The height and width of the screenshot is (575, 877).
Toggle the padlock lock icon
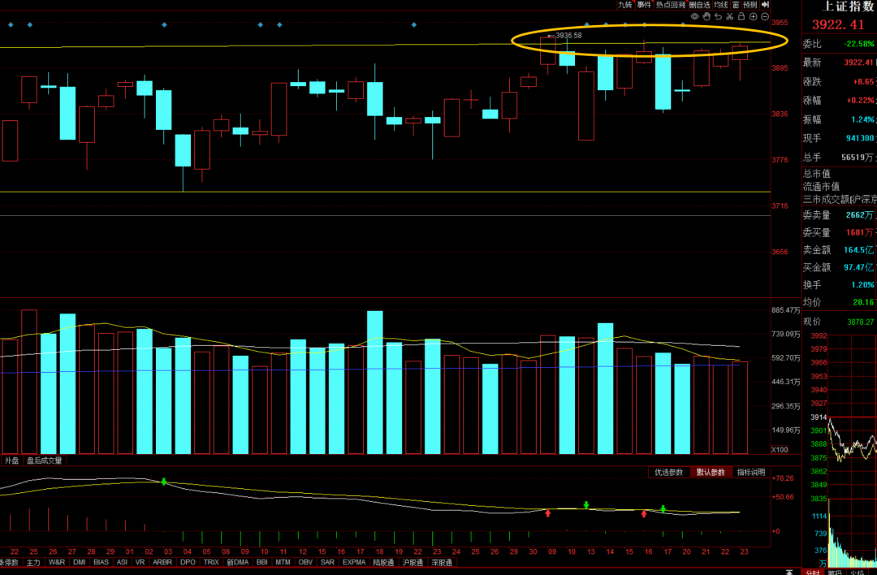pos(741,16)
